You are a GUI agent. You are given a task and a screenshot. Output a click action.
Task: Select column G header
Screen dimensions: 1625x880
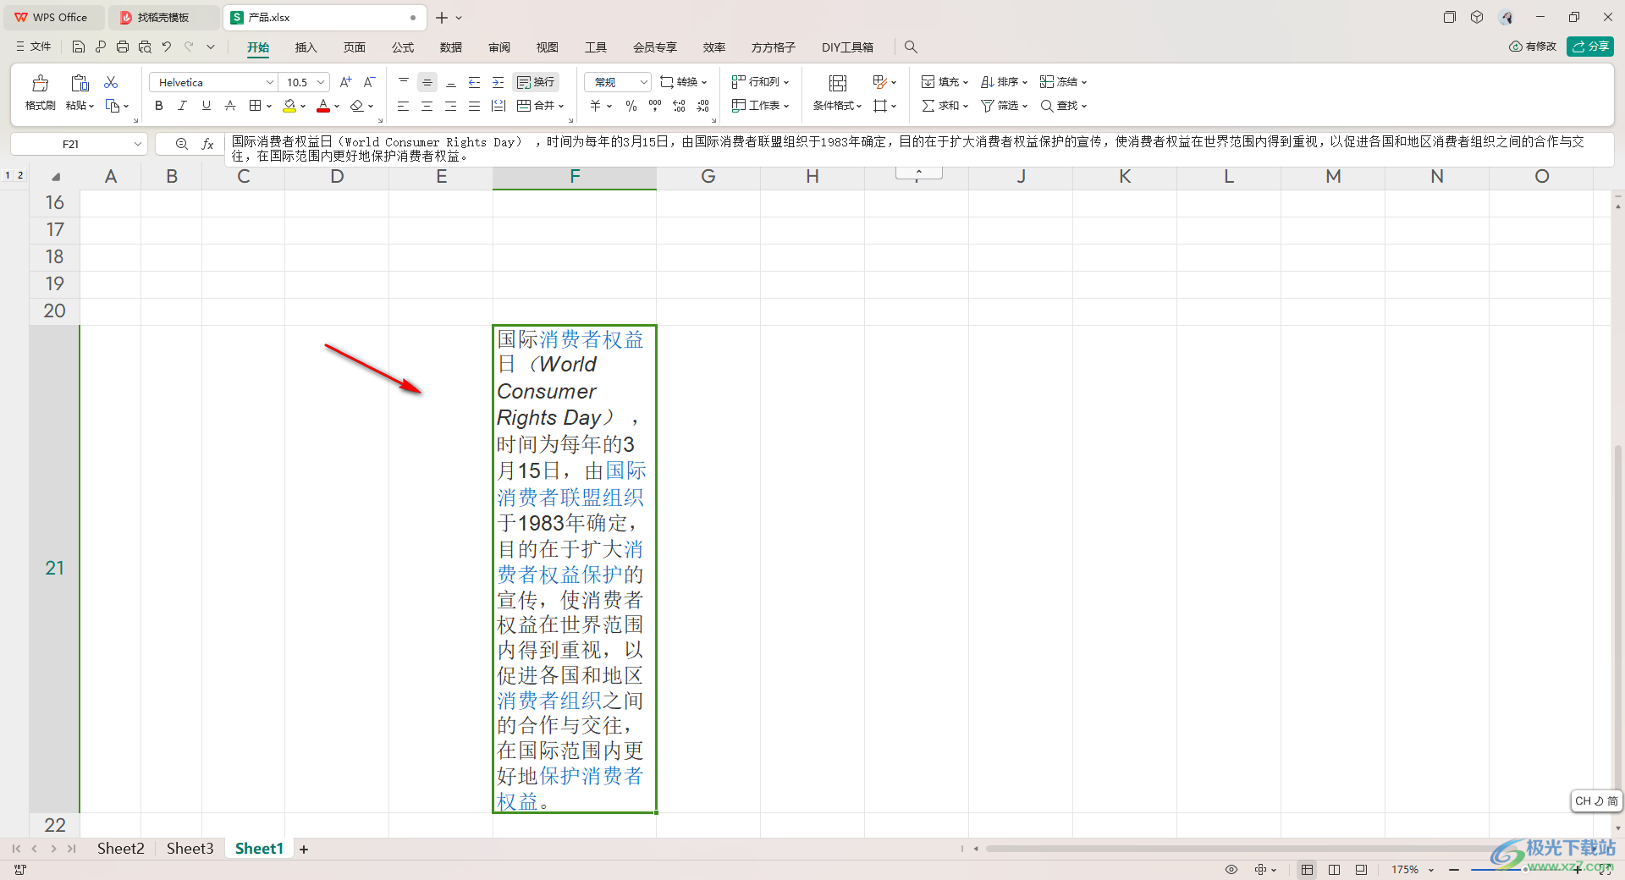click(x=708, y=177)
